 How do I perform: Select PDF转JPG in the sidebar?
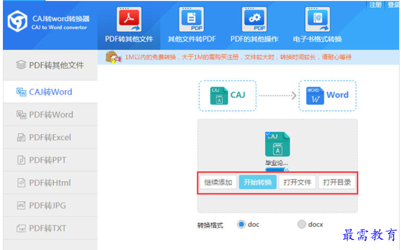[50, 205]
